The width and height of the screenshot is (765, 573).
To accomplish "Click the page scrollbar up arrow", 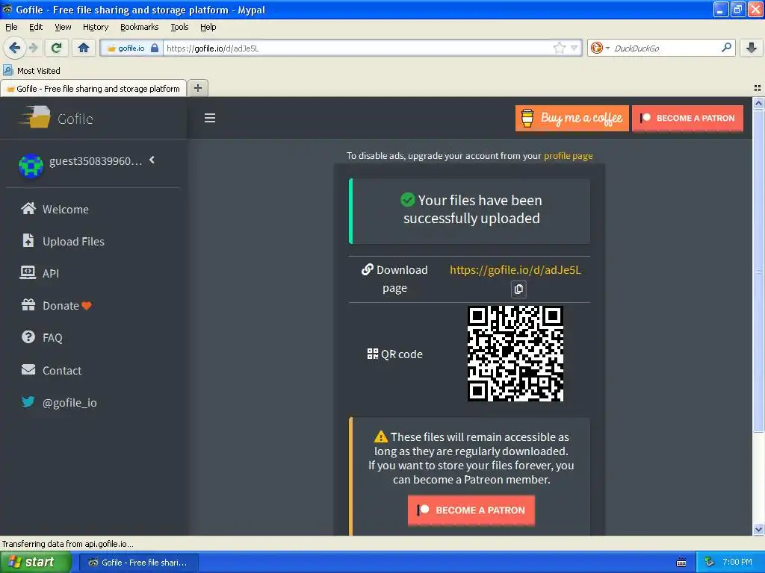I will (758, 103).
